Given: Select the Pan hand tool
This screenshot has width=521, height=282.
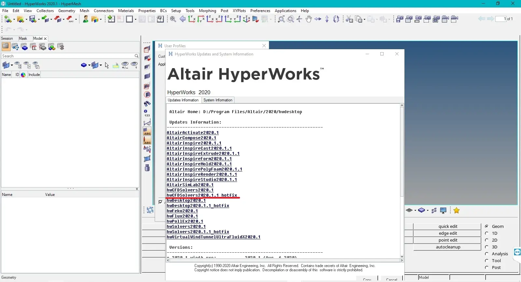Looking at the screenshot, I should pos(309,19).
